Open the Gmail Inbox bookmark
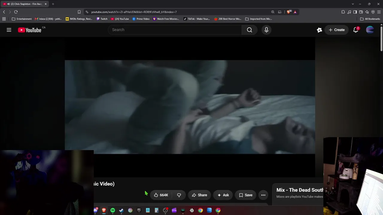Image resolution: width=383 pixels, height=215 pixels. 48,19
